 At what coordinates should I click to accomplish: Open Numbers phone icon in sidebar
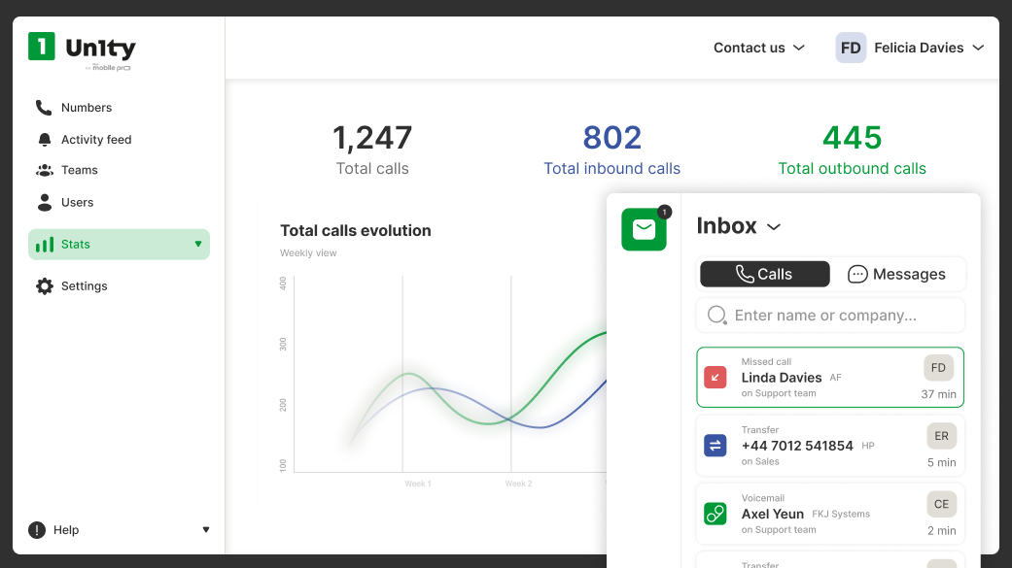tap(44, 108)
